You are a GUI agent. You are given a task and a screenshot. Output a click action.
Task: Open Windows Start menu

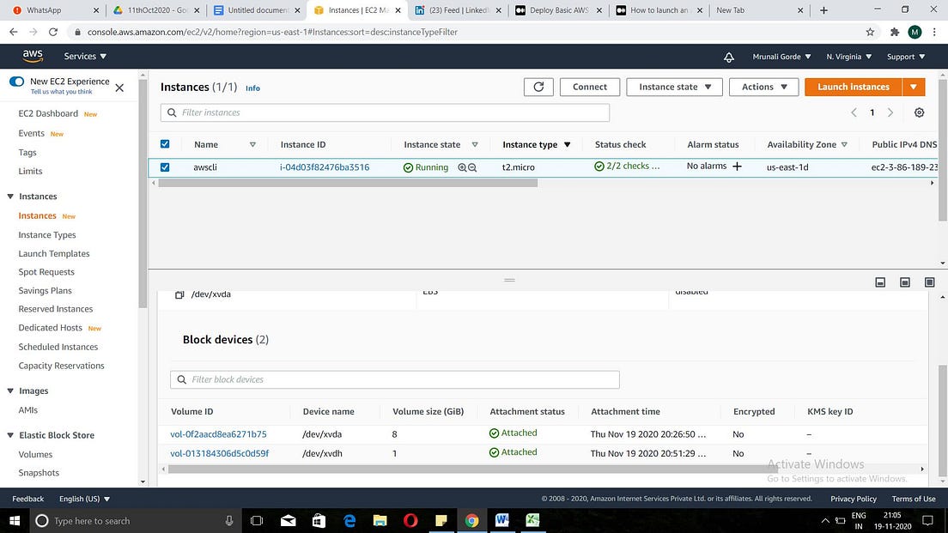click(x=15, y=520)
